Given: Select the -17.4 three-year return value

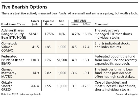Looking at the screenshot, I should [85, 47].
